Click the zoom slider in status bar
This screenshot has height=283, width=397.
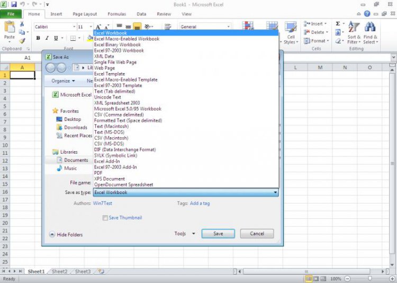(x=369, y=279)
